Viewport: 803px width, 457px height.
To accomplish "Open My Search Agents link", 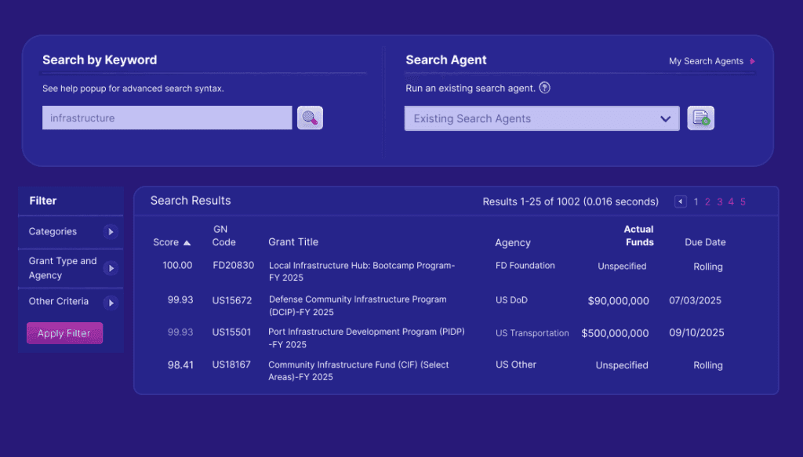I will point(706,61).
